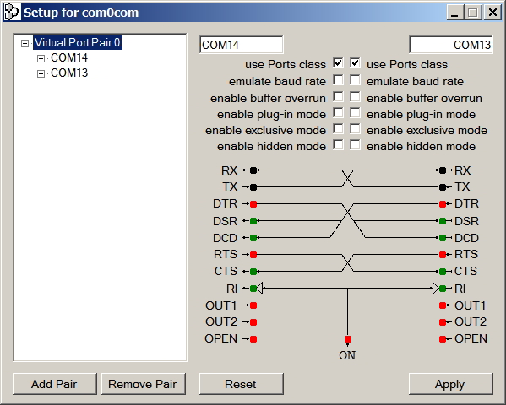
Task: Focus the COM13 port name field
Action: click(x=451, y=45)
